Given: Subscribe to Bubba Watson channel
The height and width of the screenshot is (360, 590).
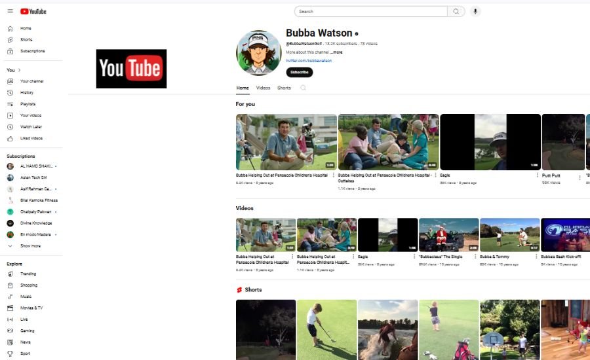Looking at the screenshot, I should point(300,72).
